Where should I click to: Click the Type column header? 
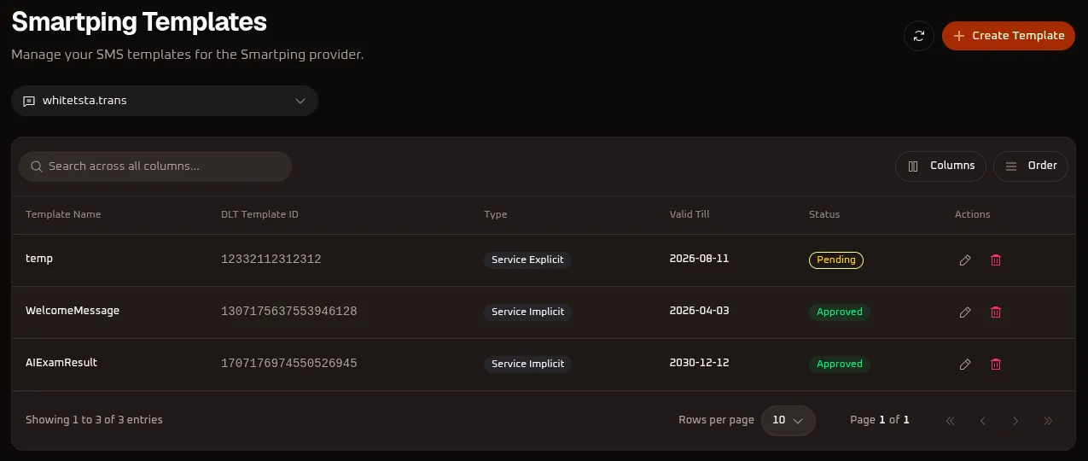pyautogui.click(x=495, y=214)
